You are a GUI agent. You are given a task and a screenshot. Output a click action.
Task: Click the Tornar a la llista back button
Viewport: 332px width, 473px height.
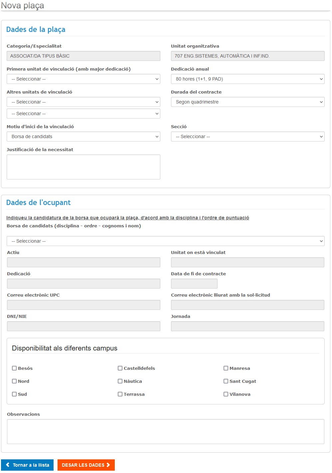(x=27, y=465)
